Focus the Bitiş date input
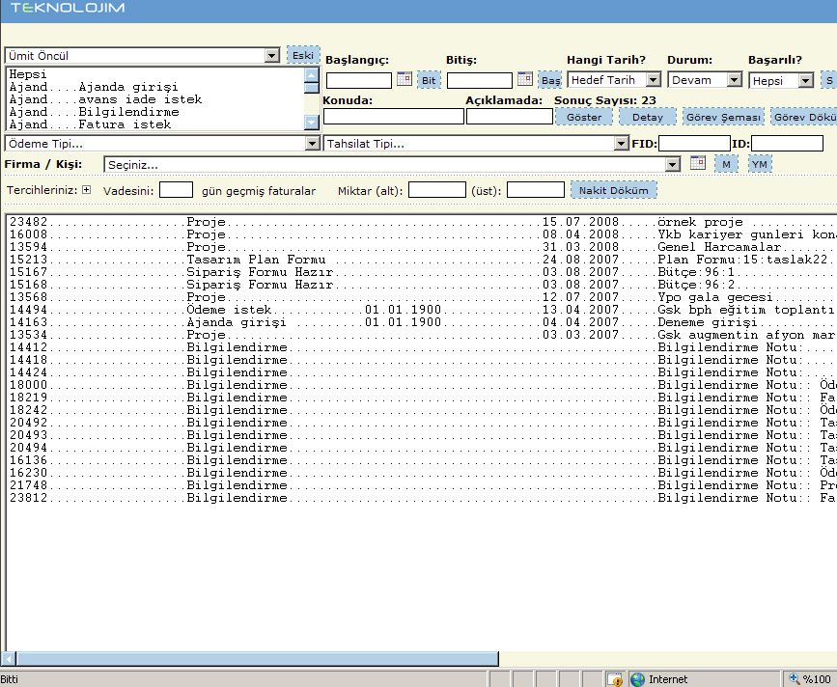 [x=480, y=80]
